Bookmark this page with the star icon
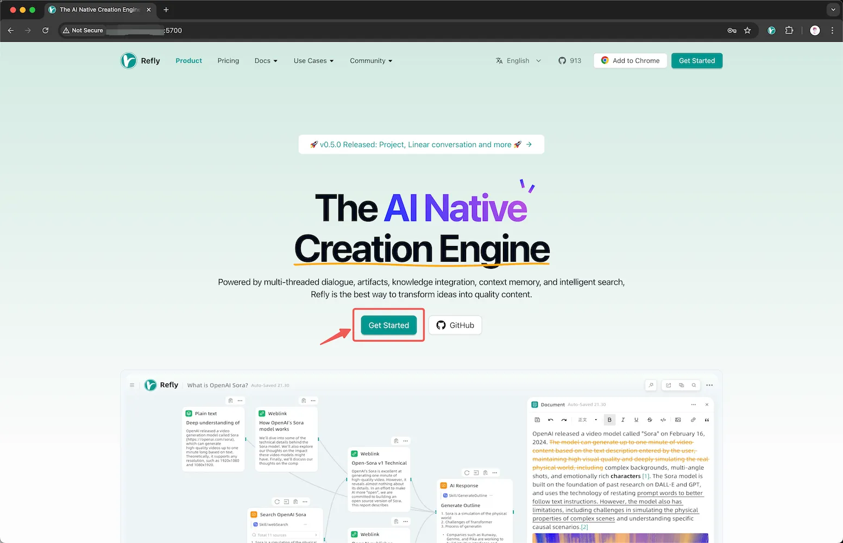Viewport: 843px width, 543px height. 747,30
